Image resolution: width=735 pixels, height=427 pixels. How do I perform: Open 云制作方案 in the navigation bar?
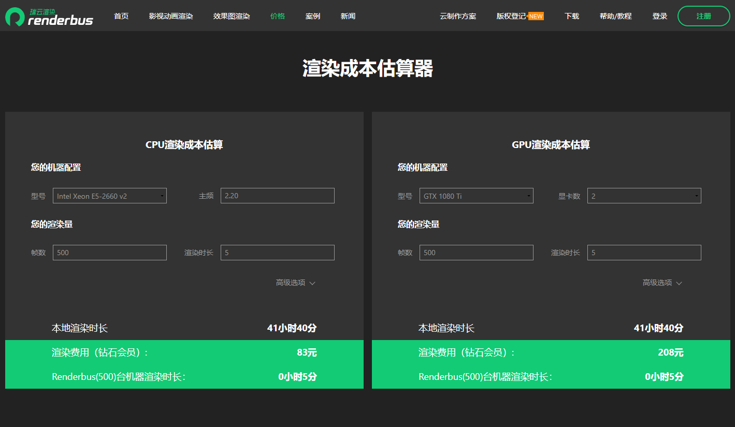[458, 16]
